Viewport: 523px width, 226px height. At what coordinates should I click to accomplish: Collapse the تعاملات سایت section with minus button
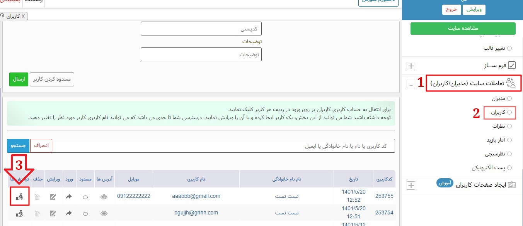411,84
